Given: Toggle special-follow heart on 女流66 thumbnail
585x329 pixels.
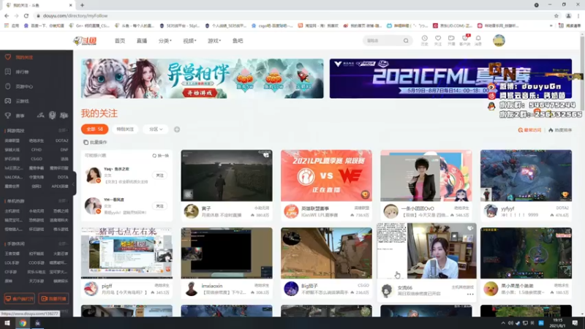Looking at the screenshot, I should point(470,228).
